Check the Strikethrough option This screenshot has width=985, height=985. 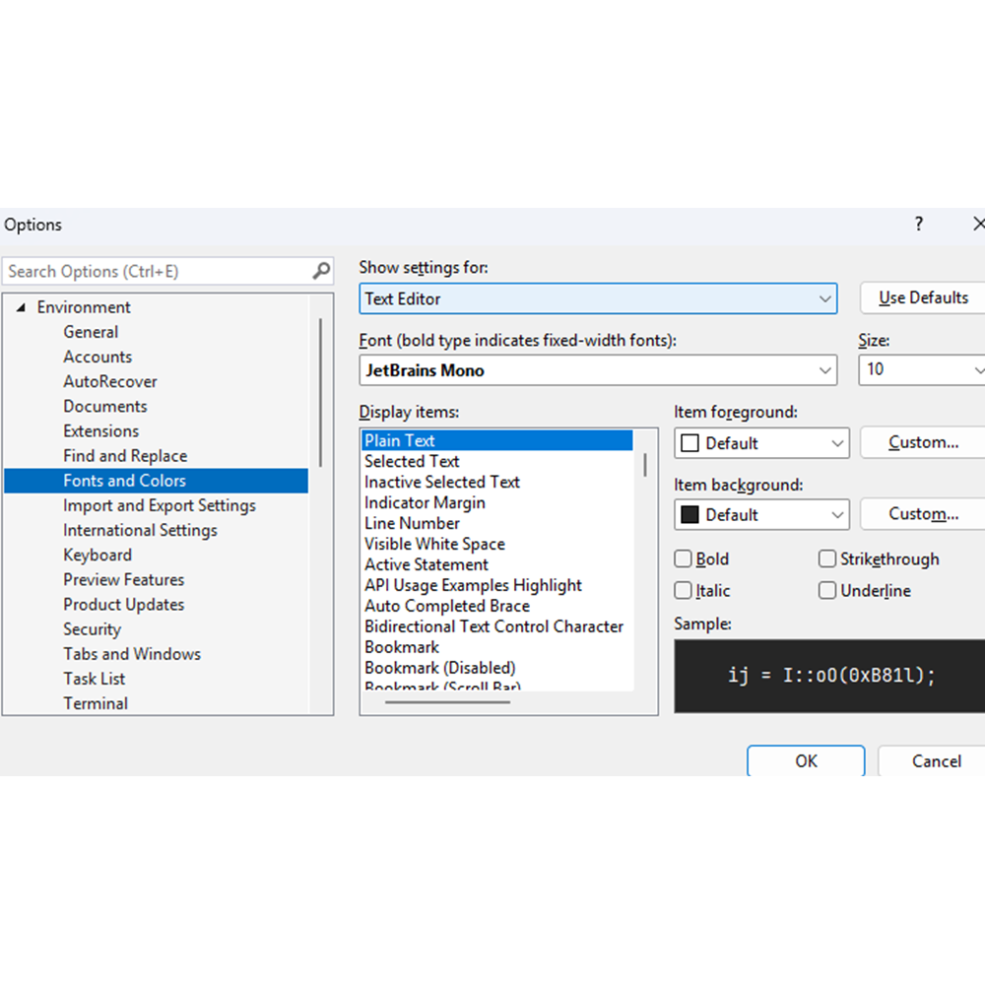click(827, 559)
